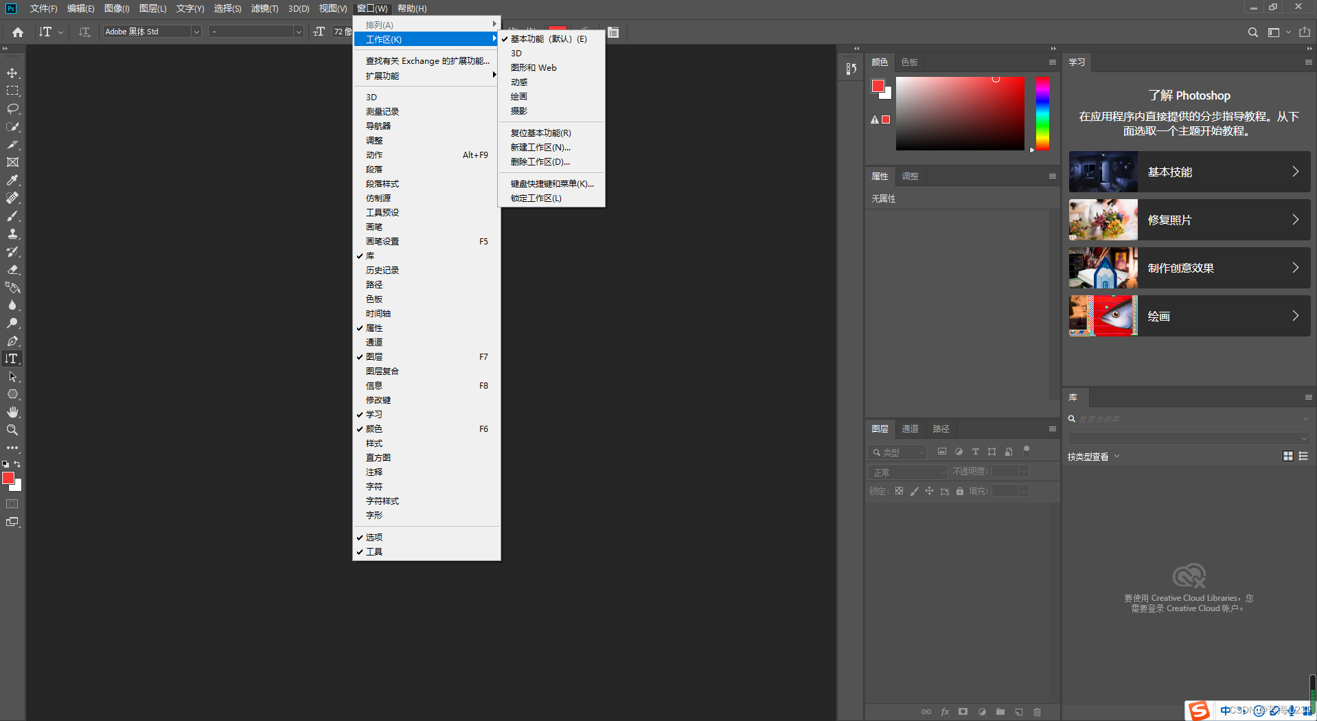1317x721 pixels.
Task: Choose the 摄影 workspace
Action: 519,111
